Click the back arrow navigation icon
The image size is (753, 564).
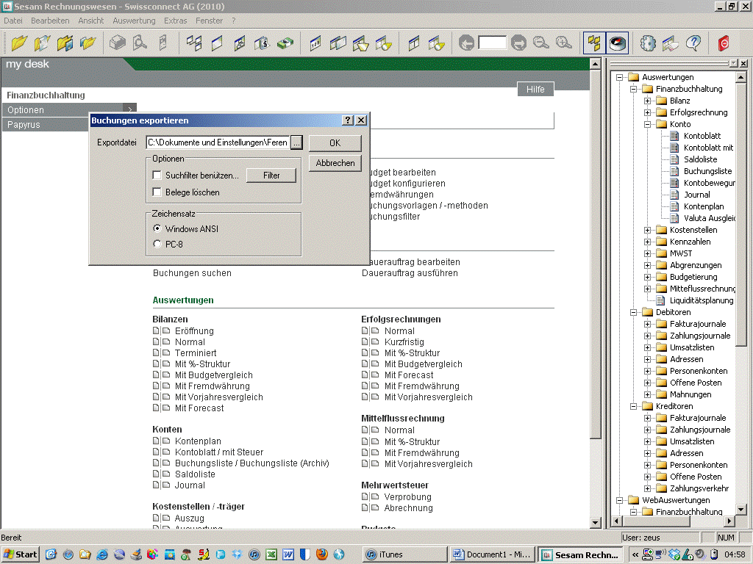[x=466, y=43]
